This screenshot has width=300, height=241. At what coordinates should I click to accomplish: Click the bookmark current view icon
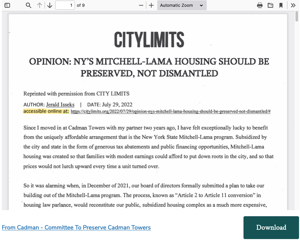(281, 5)
